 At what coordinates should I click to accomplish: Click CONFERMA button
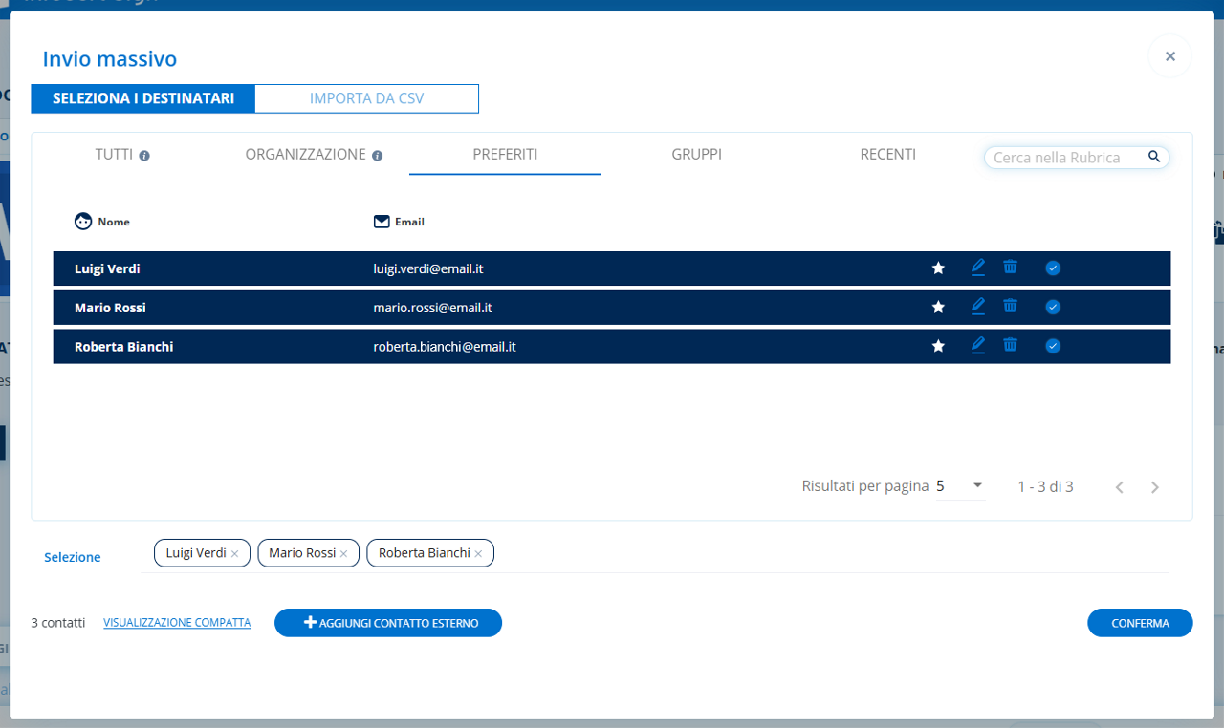tap(1140, 623)
